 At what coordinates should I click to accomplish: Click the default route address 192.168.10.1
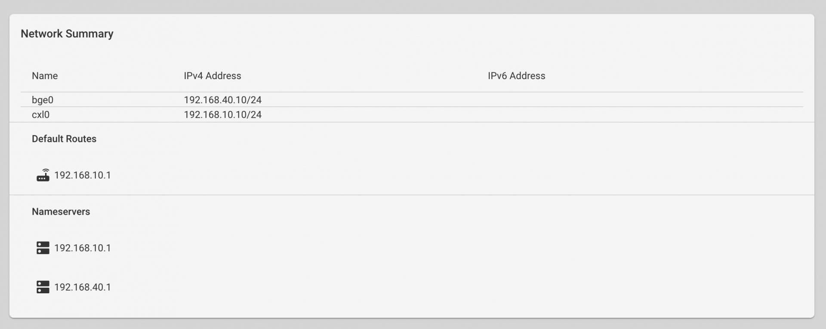83,175
